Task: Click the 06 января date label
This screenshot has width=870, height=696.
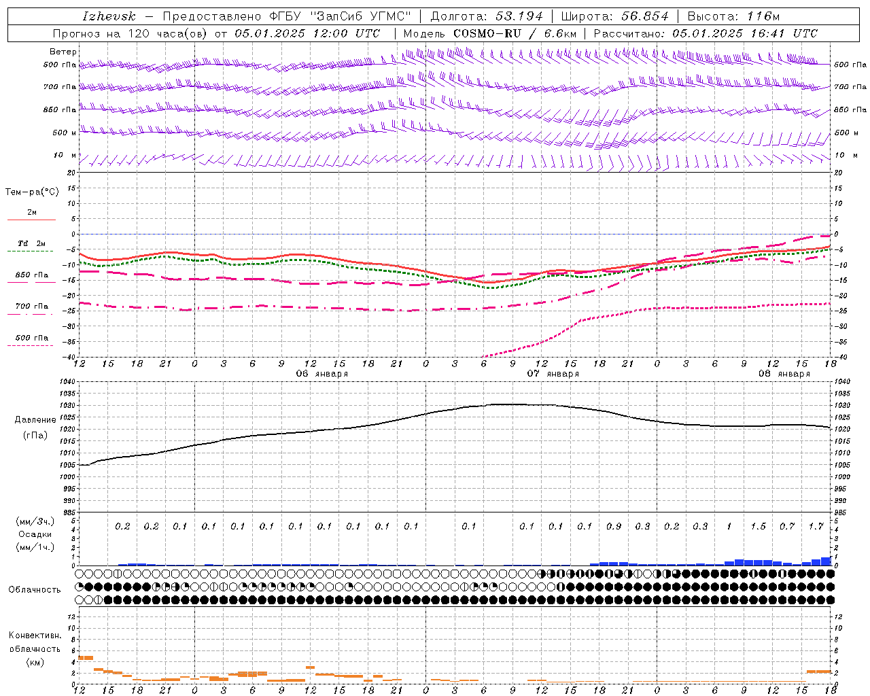Action: click(x=322, y=374)
